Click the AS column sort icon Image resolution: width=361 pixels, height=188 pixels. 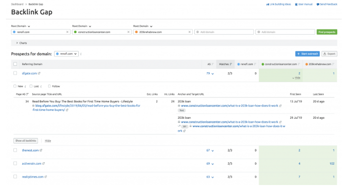213,64
